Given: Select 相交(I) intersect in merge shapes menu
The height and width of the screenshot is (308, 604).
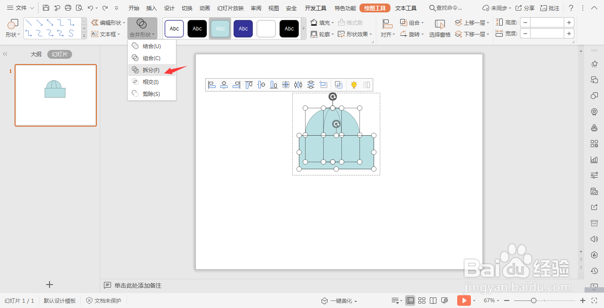Looking at the screenshot, I should click(x=152, y=82).
